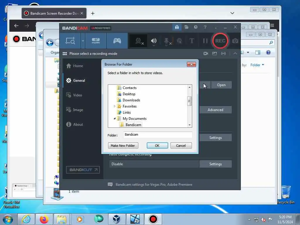Open Firefox from the taskbar

coord(44,219)
